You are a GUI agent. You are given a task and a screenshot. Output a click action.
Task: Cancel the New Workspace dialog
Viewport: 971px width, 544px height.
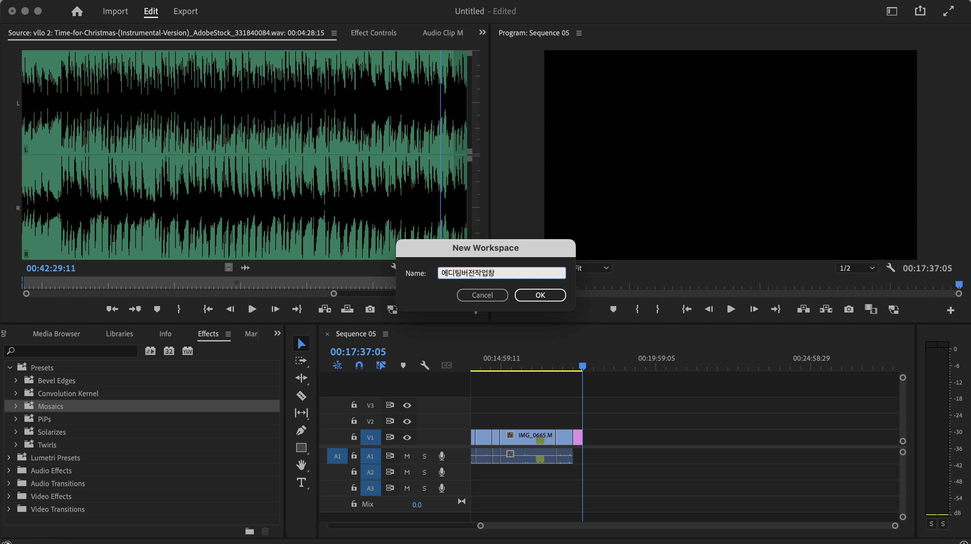click(x=482, y=295)
